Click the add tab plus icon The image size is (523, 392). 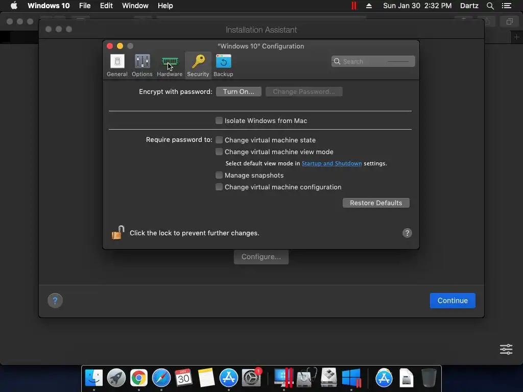tap(516, 37)
